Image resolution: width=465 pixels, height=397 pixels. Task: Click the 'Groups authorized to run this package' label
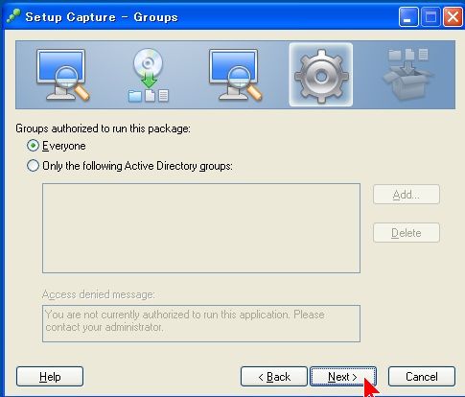pyautogui.click(x=103, y=128)
